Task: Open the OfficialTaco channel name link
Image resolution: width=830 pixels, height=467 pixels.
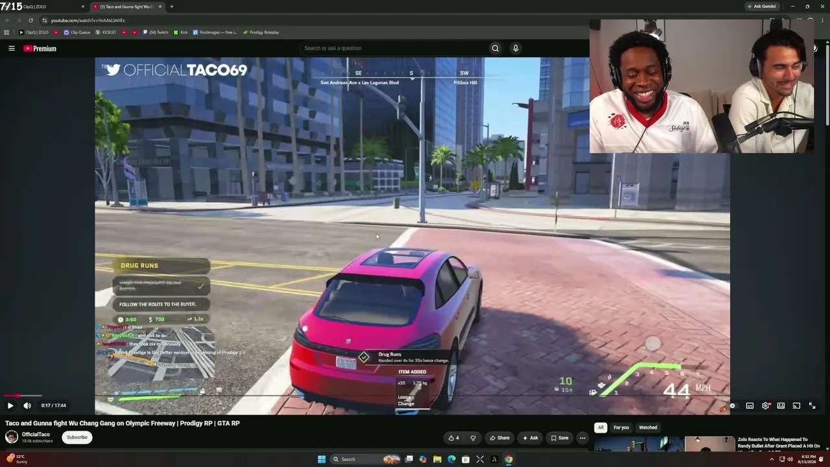Action: 36,435
